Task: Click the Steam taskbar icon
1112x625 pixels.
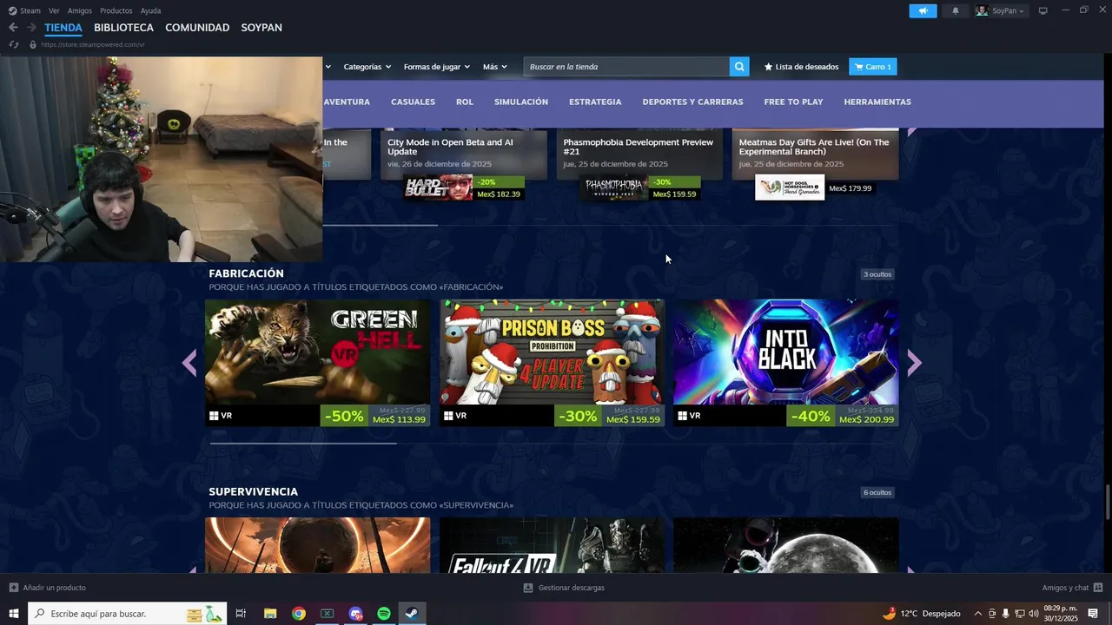Action: point(413,614)
